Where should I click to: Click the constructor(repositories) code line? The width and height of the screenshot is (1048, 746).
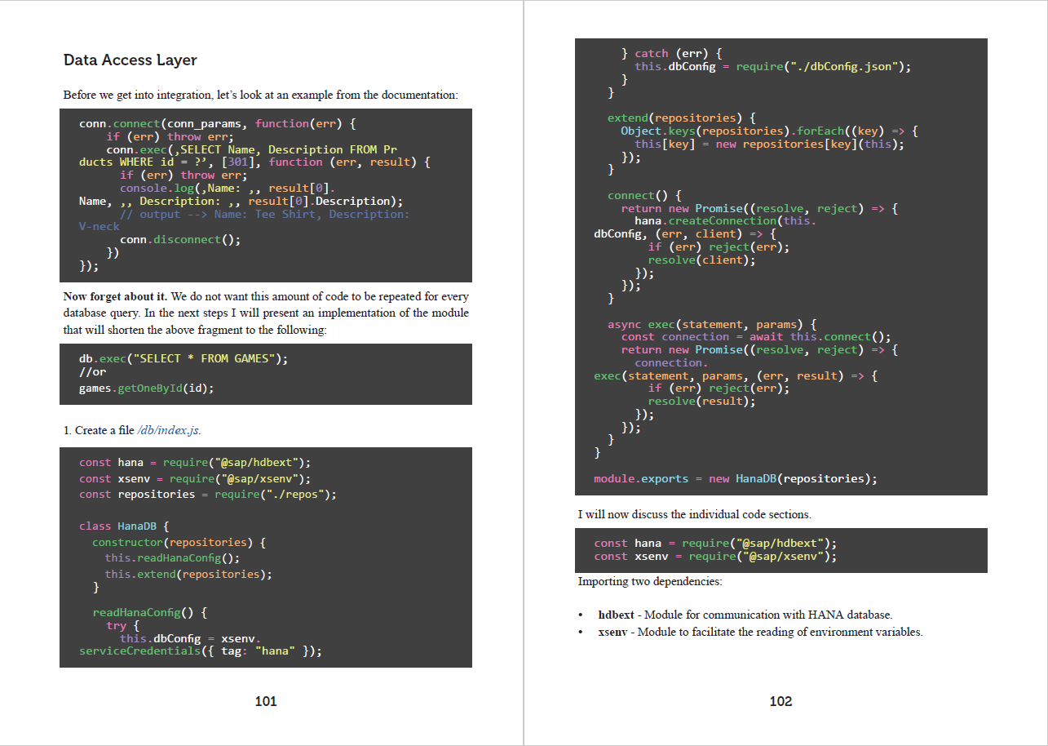click(179, 542)
